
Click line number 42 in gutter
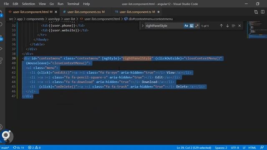coord(14,72)
